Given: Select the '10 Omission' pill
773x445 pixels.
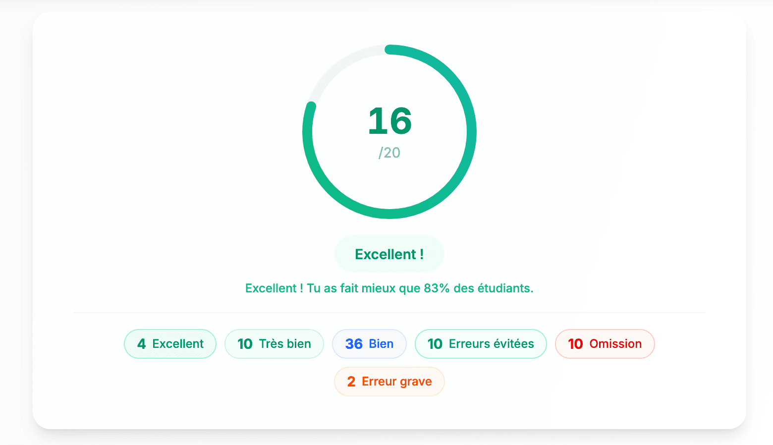Looking at the screenshot, I should [x=605, y=344].
